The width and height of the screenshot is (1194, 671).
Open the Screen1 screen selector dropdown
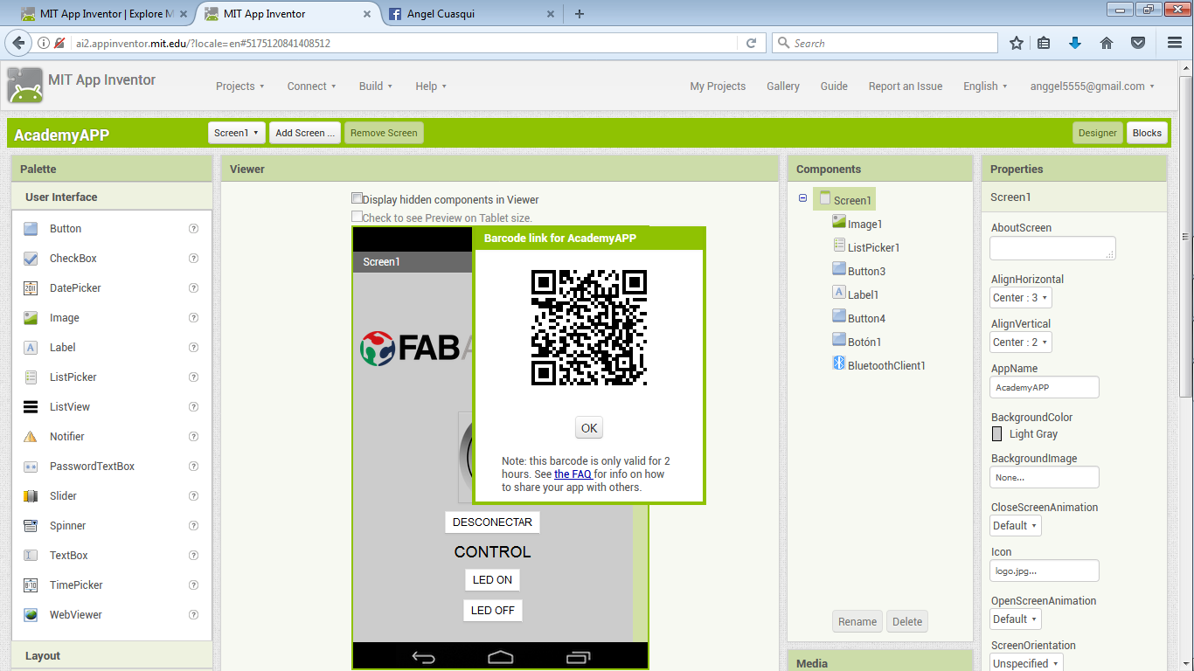coord(237,133)
